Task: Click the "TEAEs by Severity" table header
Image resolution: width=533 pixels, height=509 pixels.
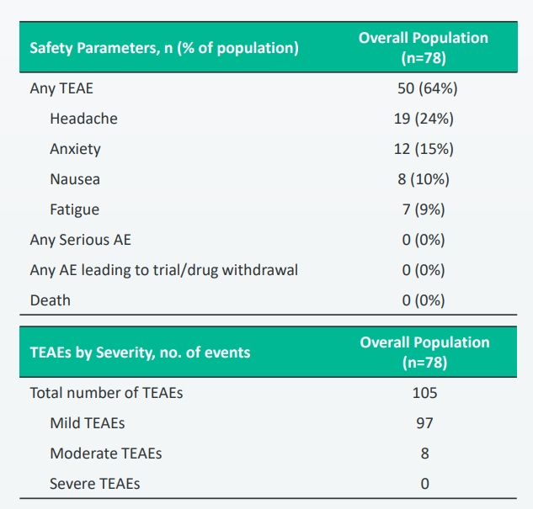Action: [140, 353]
